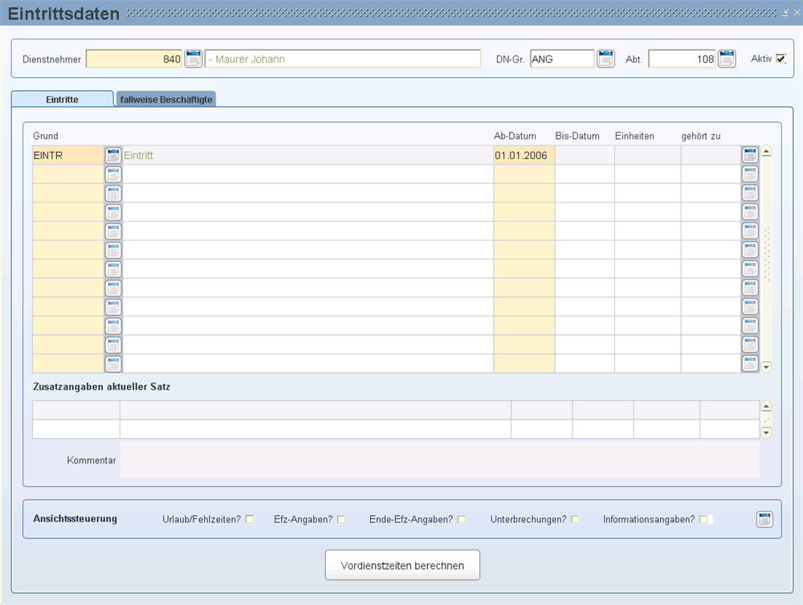Open the lookup icon beside DN-Gr. ANG
This screenshot has height=605, width=803.
605,59
